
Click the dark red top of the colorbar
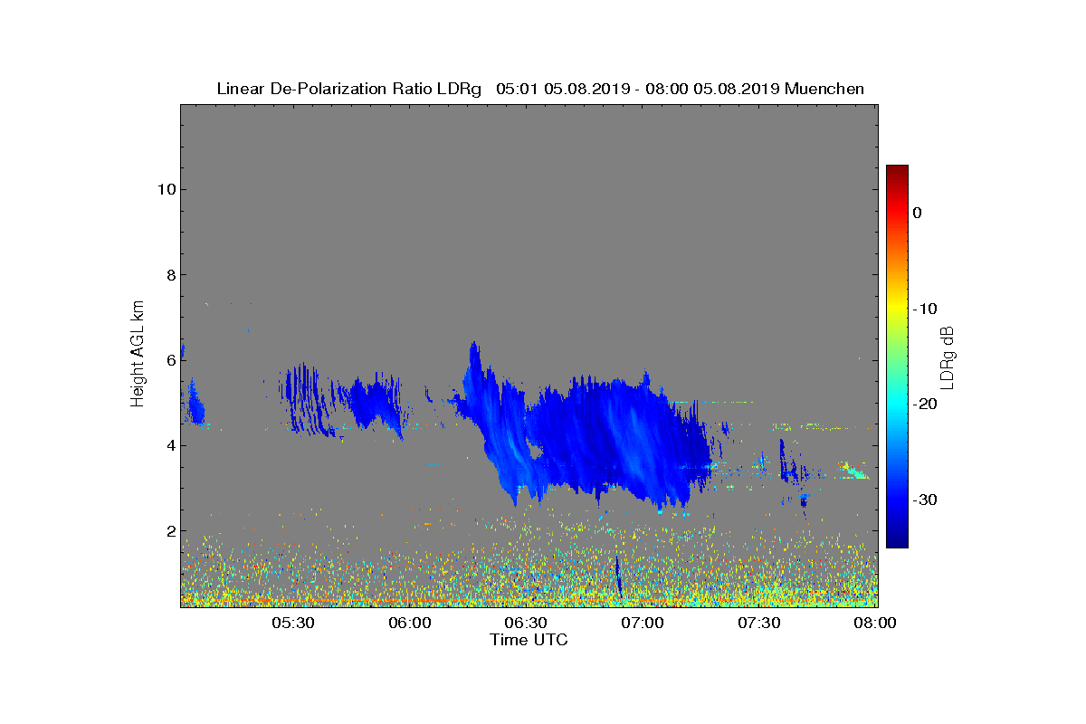[897, 172]
